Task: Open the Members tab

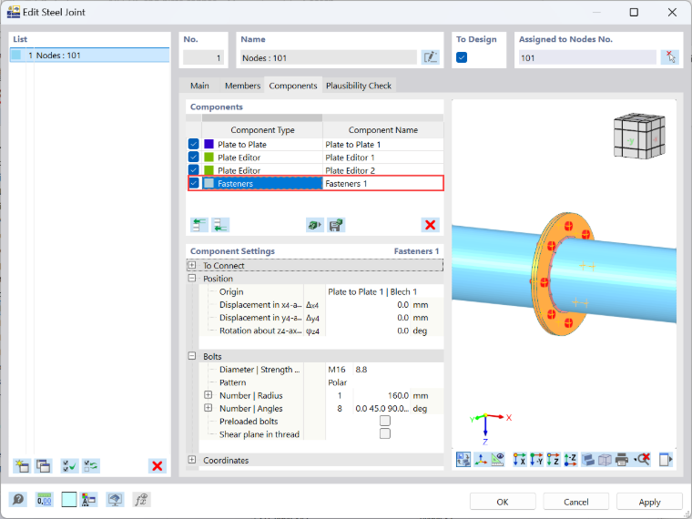Action: pos(242,86)
